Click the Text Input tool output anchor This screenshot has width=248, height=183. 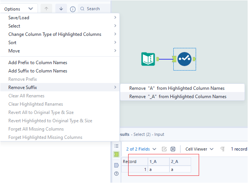pyautogui.click(x=158, y=59)
